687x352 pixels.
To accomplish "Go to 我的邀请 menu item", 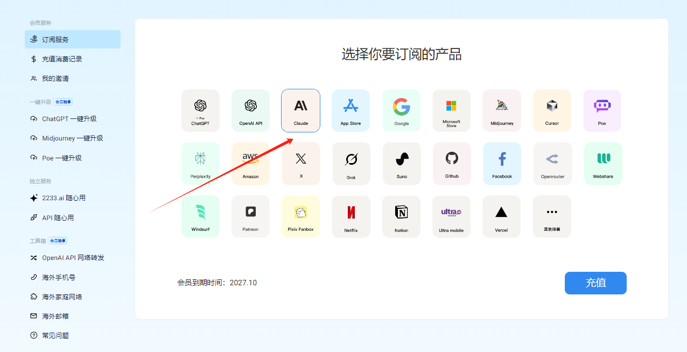I will click(x=55, y=79).
